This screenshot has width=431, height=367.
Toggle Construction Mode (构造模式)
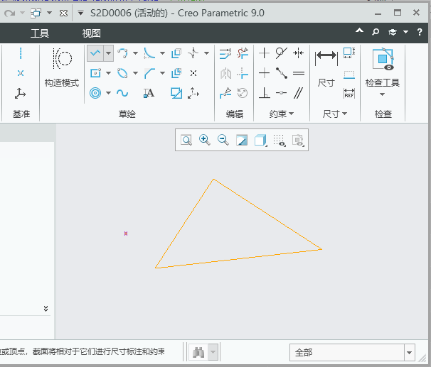tap(62, 68)
